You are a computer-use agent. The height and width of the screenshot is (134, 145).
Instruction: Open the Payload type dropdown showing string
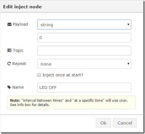84,24
